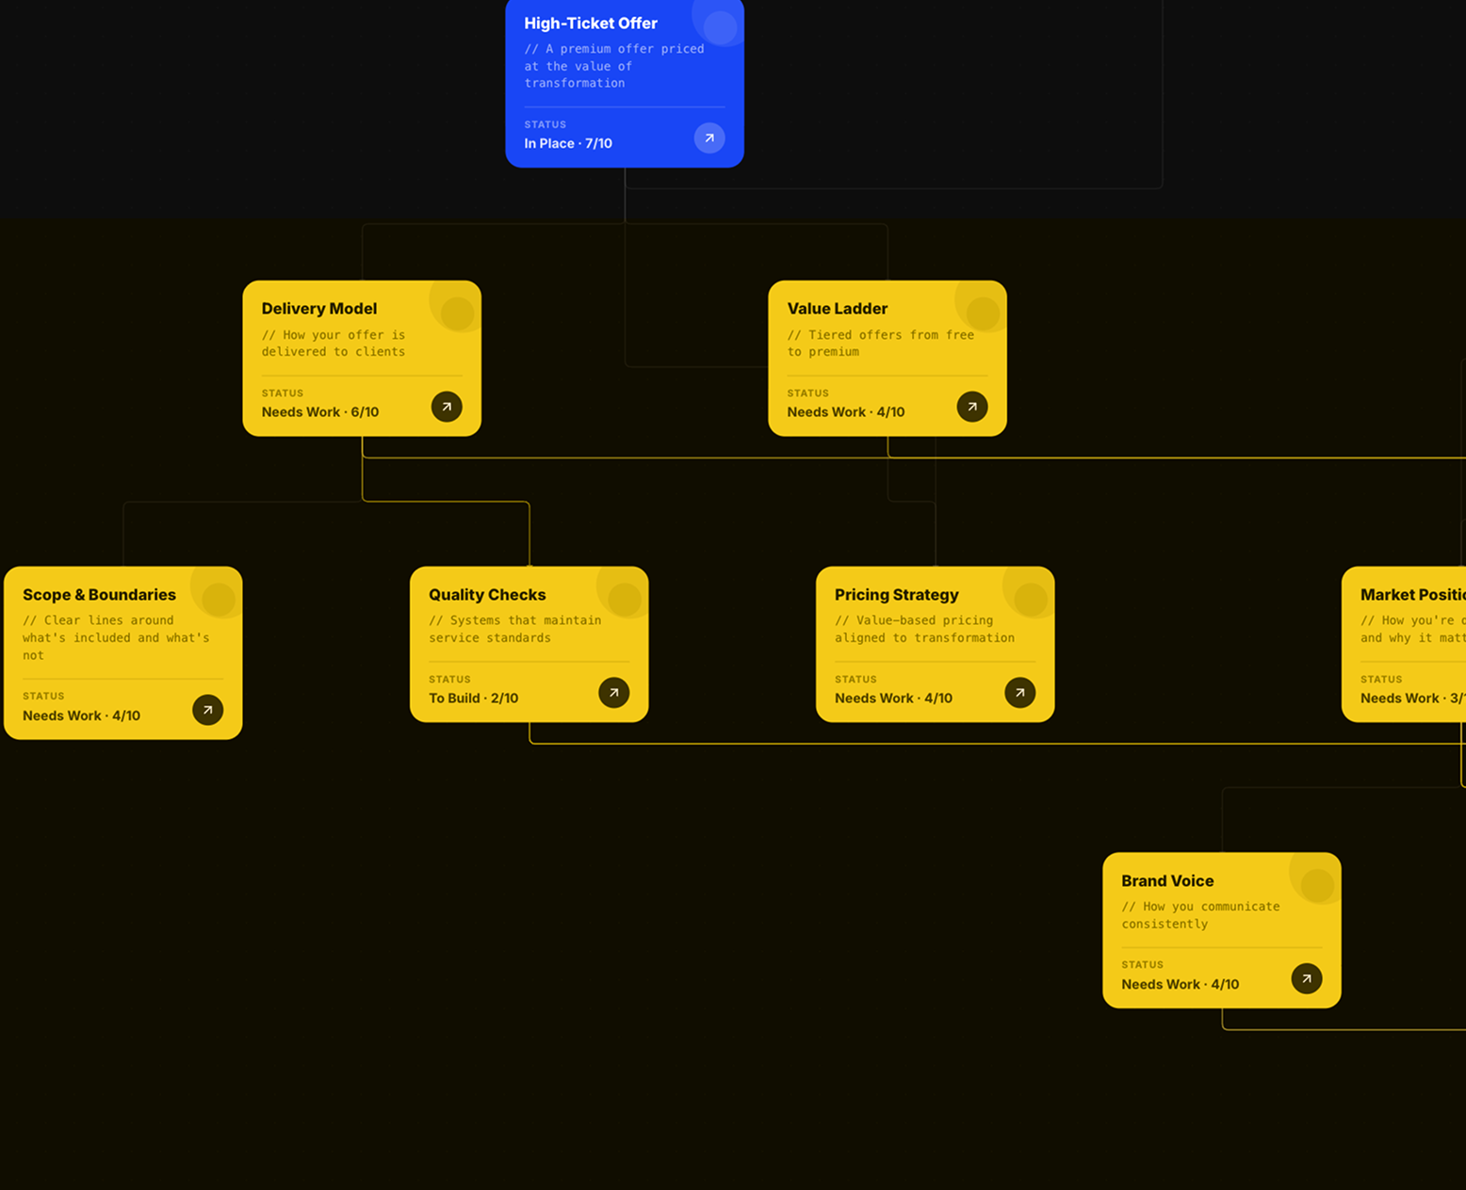
Task: Click Pricing Strategy 'Needs Work · 4/10' status
Action: pos(894,699)
